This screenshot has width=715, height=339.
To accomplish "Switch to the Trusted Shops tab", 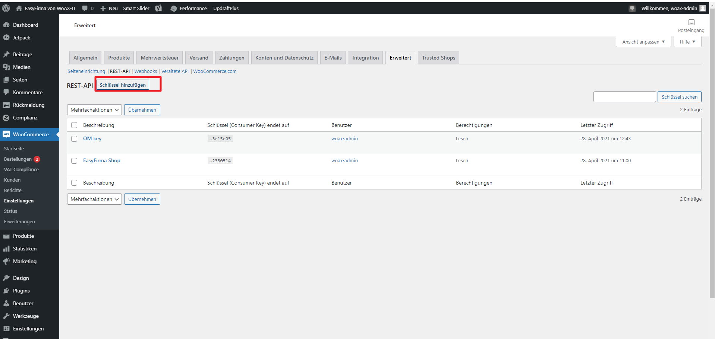I will coord(438,58).
